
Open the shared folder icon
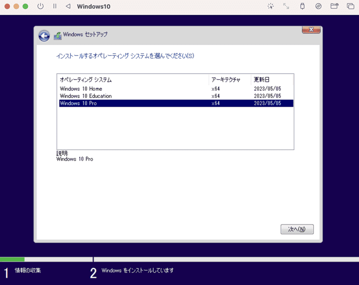click(334, 6)
